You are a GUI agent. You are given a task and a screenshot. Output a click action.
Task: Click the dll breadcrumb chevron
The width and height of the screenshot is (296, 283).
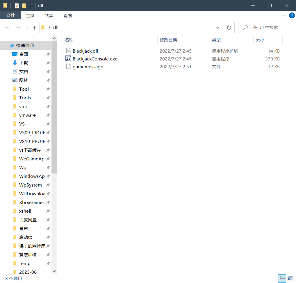point(49,27)
